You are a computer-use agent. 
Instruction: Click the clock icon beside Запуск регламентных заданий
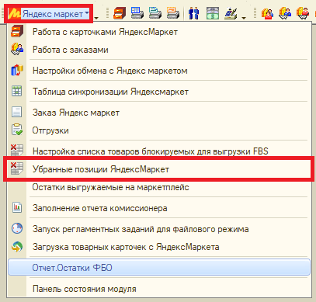pyautogui.click(x=17, y=228)
